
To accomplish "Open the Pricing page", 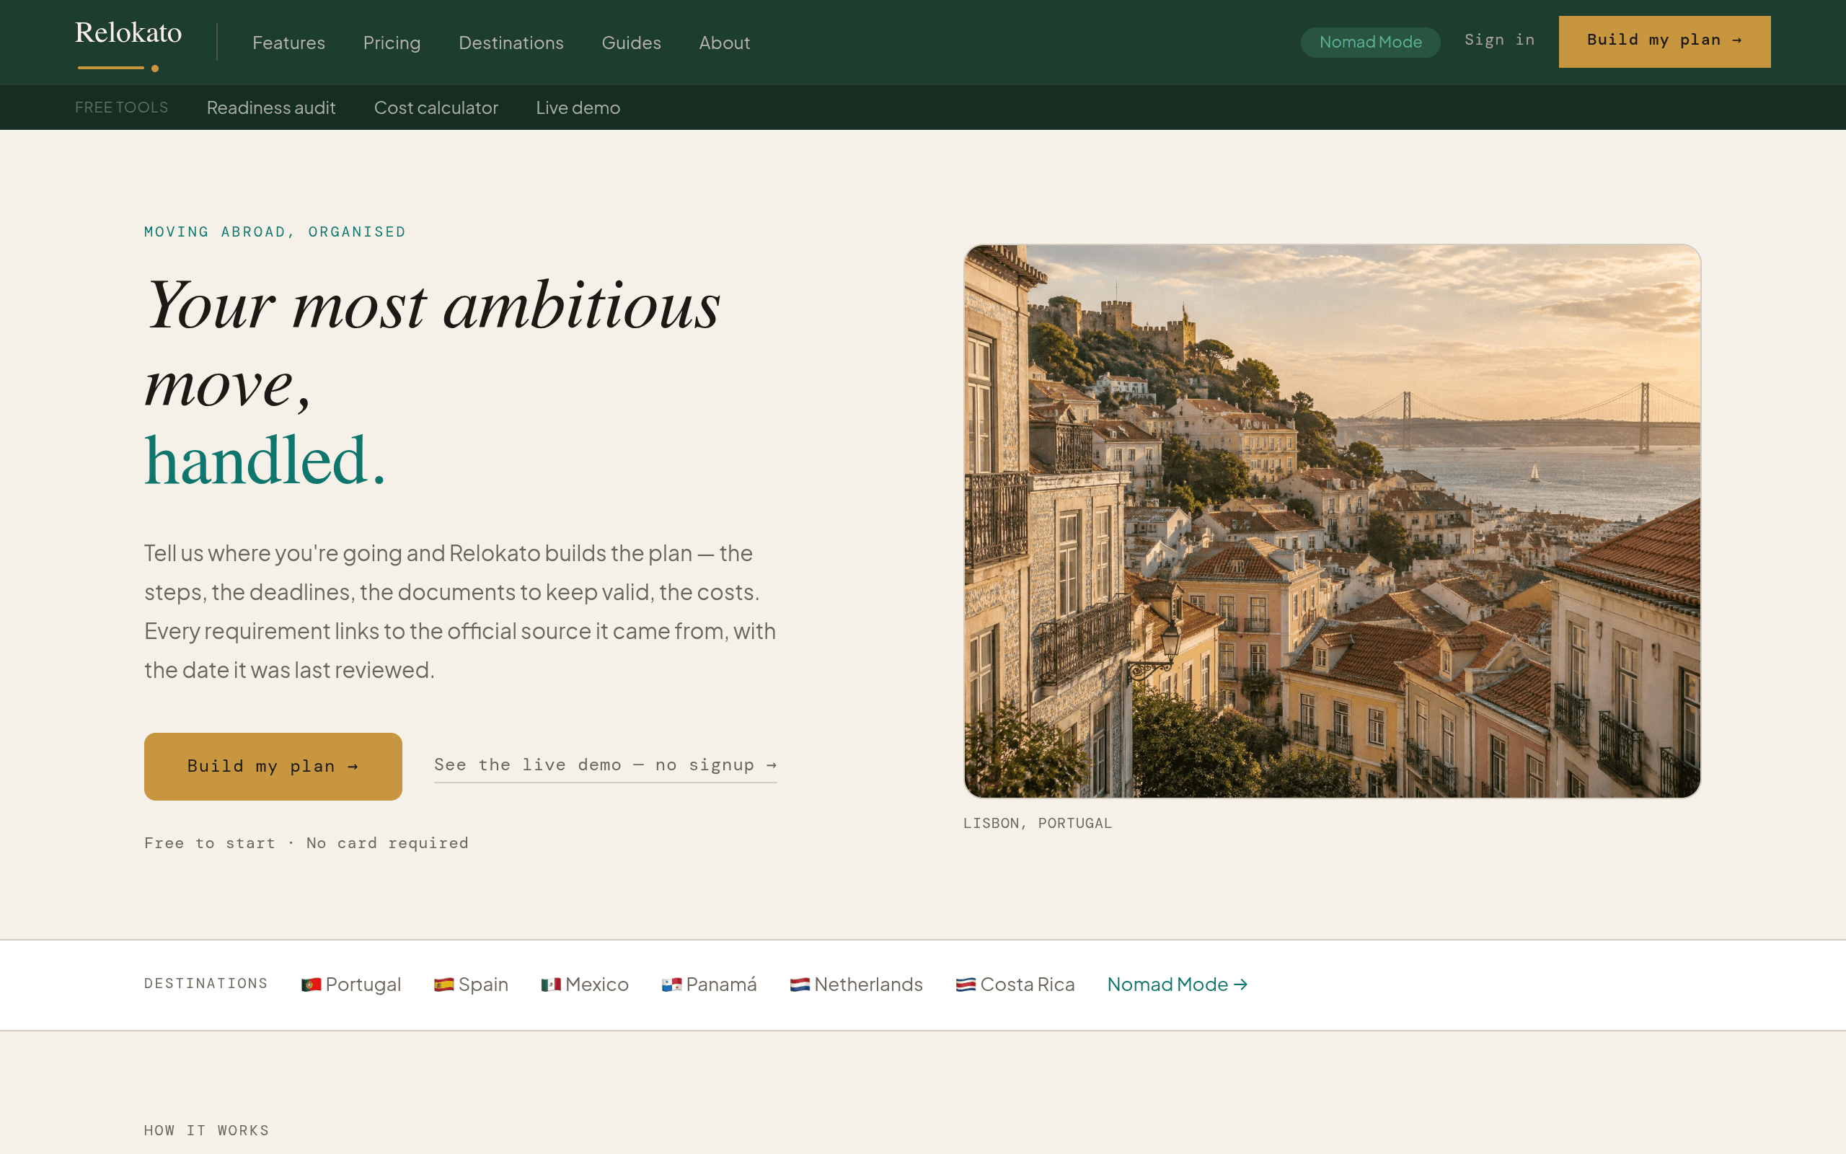I will 392,43.
